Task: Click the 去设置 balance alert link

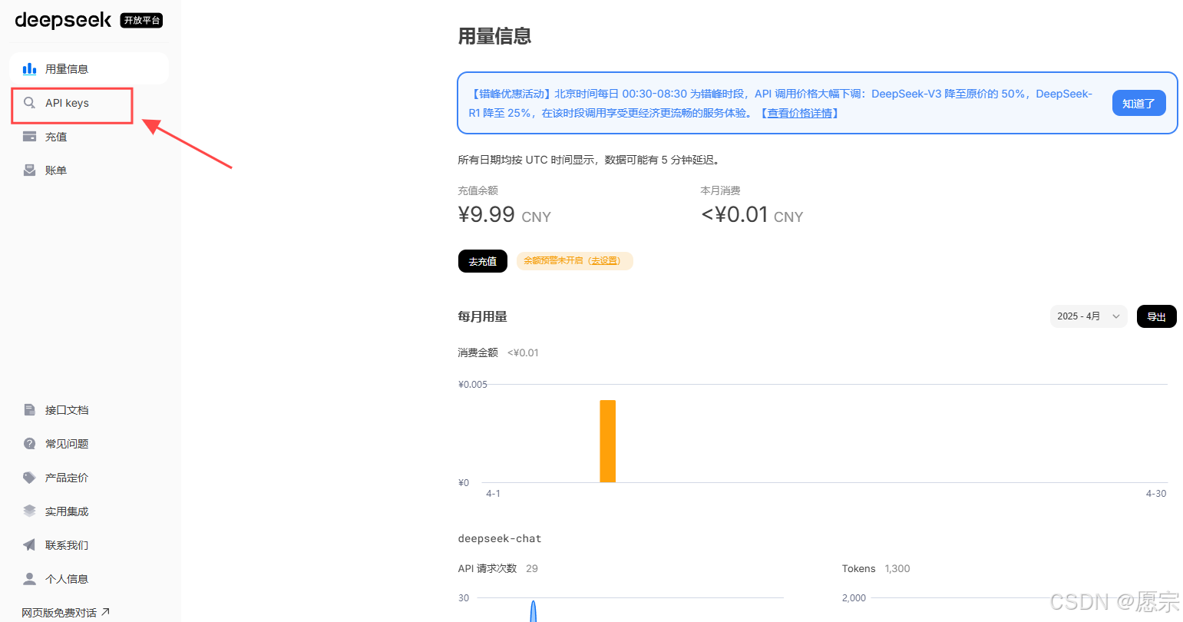Action: [x=604, y=261]
